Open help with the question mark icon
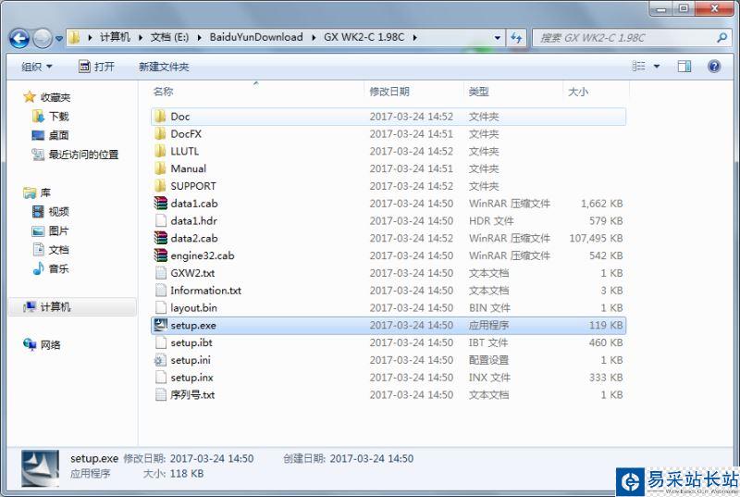 pos(714,67)
